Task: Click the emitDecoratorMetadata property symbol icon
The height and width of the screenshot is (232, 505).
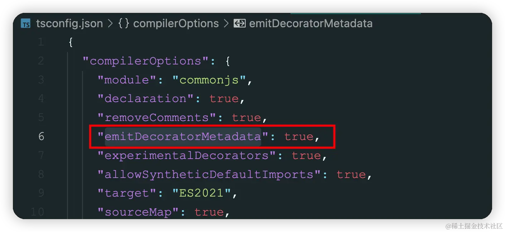Action: point(239,24)
